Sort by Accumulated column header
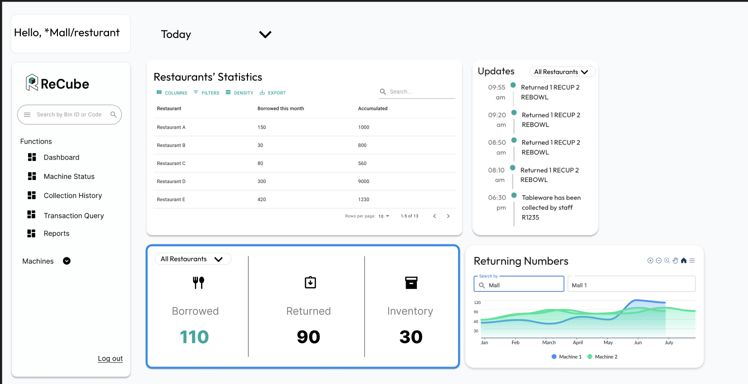 tap(372, 108)
